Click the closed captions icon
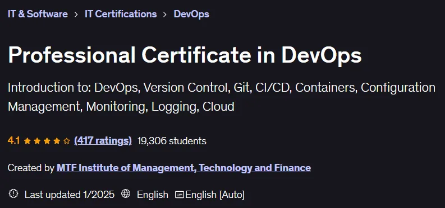The width and height of the screenshot is (445, 208). pos(180,195)
